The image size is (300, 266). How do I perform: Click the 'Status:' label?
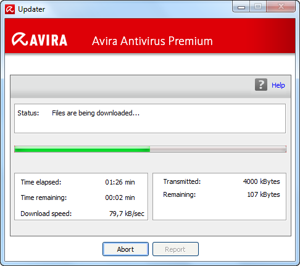pos(28,113)
